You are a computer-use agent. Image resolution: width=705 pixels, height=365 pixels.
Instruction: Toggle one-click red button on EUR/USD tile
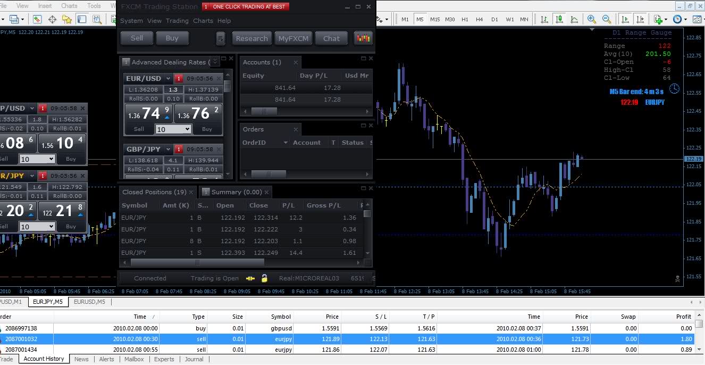[x=179, y=79]
